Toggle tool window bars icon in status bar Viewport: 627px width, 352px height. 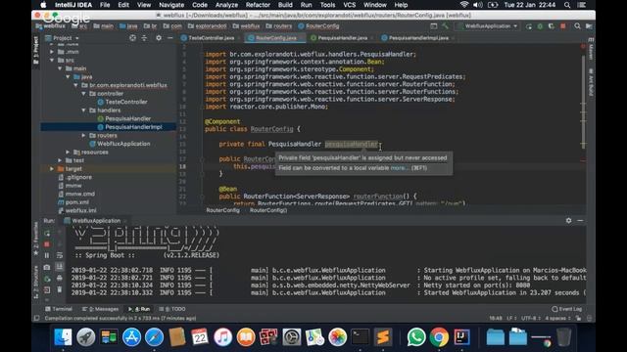36,318
